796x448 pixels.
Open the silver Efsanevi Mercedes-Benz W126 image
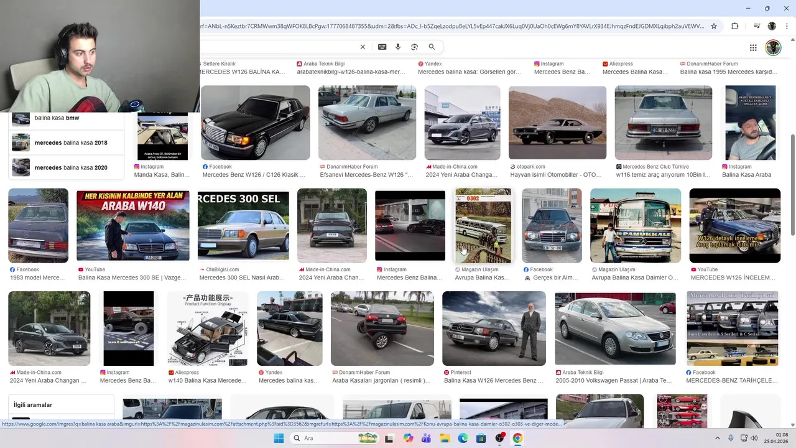[367, 123]
